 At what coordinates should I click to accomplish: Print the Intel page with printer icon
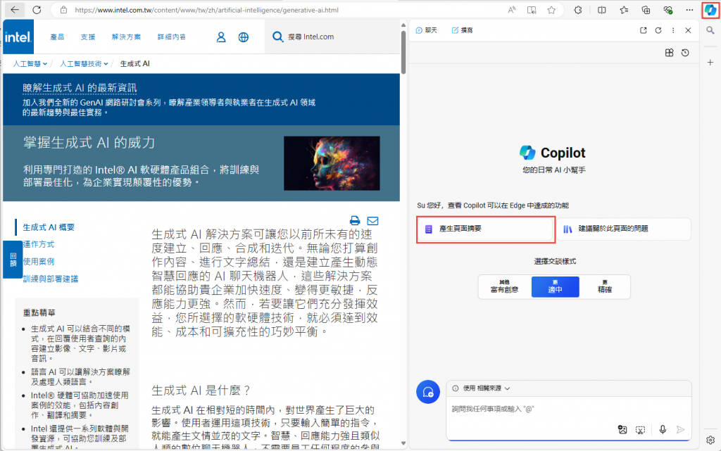tap(355, 221)
